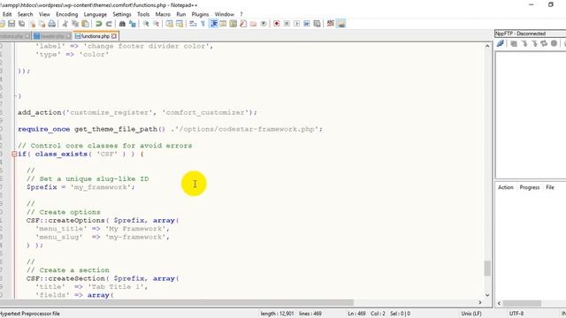This screenshot has width=566, height=318.
Task: Toggle the Function List panel
Action: click(243, 24)
